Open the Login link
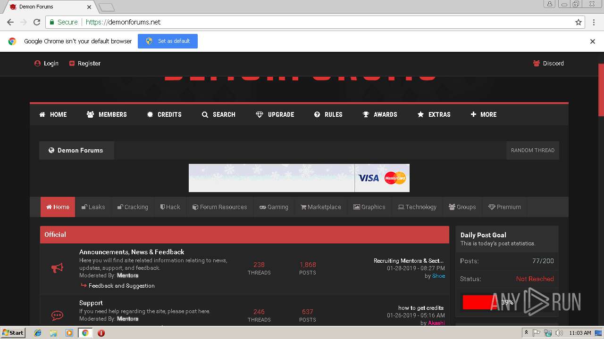This screenshot has height=339, width=604. [46, 63]
